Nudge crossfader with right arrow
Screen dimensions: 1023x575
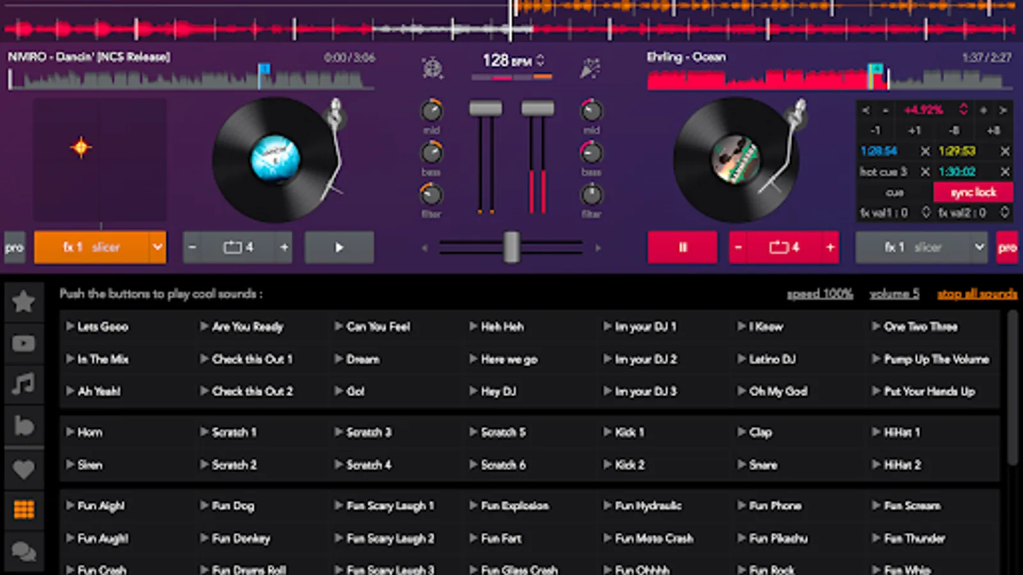click(x=598, y=248)
